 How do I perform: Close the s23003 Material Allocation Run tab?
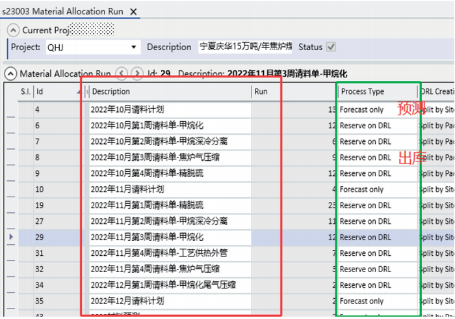pos(133,12)
